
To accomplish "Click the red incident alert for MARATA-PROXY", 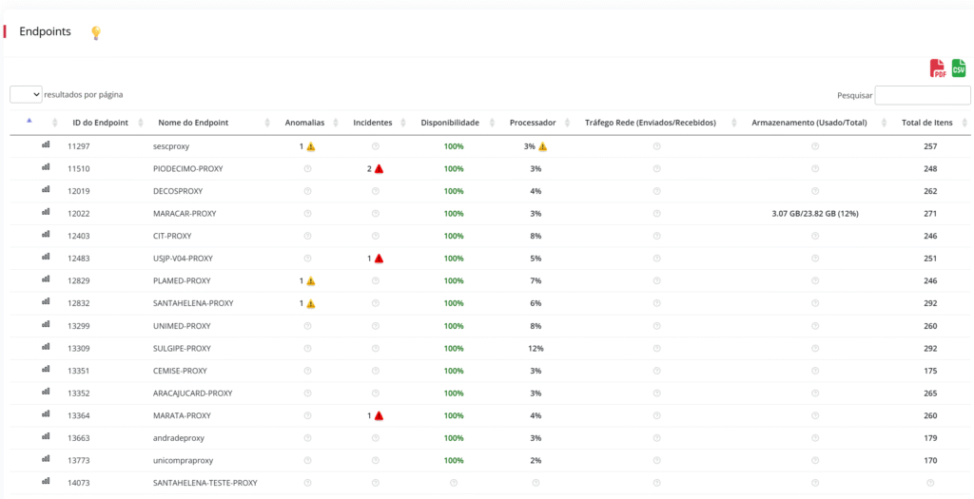I will 379,416.
